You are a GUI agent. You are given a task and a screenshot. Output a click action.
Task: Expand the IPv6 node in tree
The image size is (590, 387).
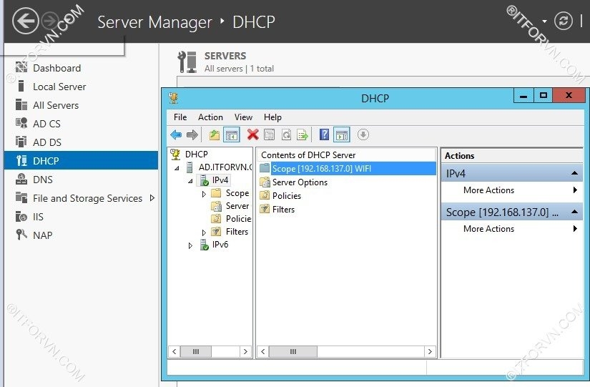click(190, 245)
